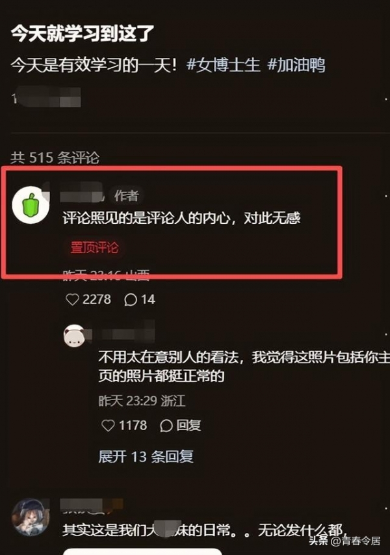View the headset avatar commenter profile
The width and height of the screenshot is (390, 555).
pos(31,517)
